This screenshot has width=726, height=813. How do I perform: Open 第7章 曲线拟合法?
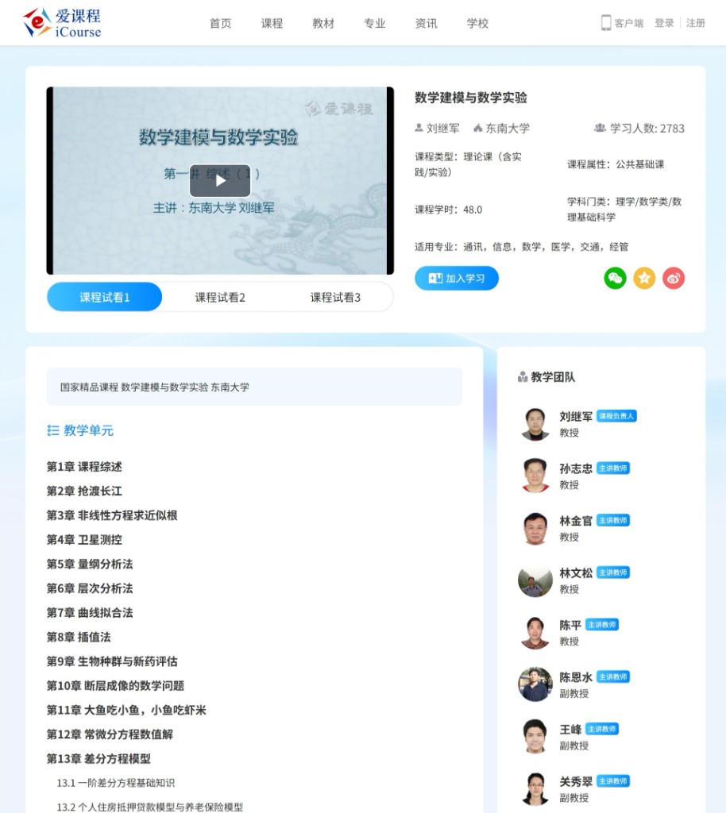90,613
